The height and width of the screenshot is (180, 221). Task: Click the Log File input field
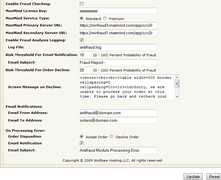point(118,47)
